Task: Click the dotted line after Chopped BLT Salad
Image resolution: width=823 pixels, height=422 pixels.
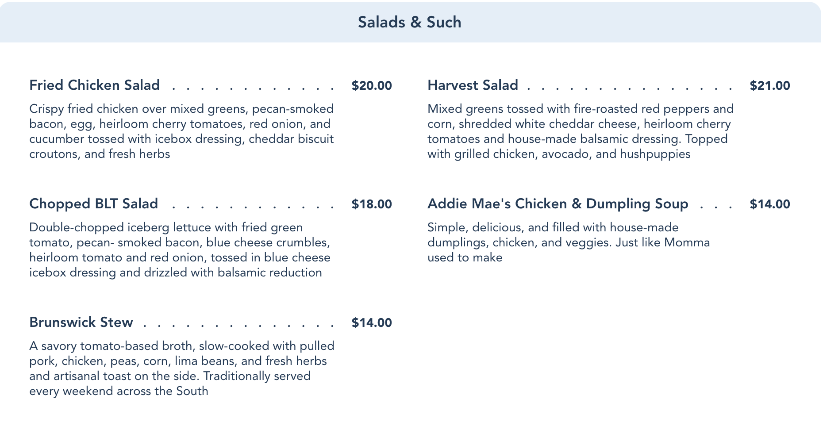Action: [x=252, y=207]
